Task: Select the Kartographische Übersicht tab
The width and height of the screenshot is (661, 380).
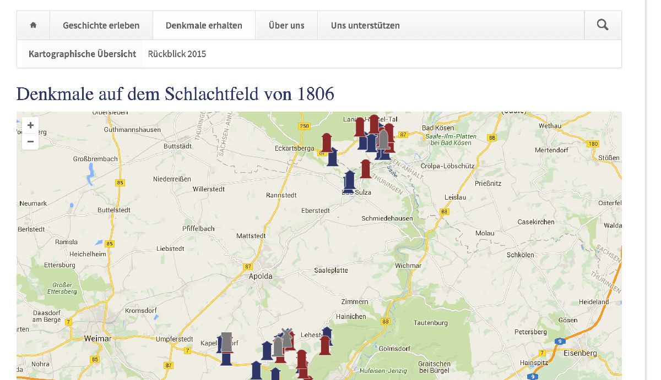Action: (x=82, y=54)
